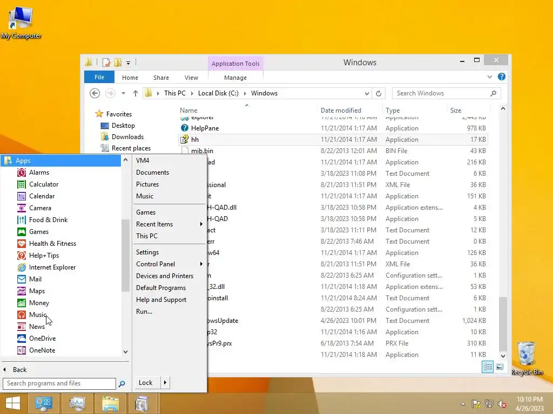Expand the Control Panel submenu
This screenshot has height=414, width=553.
[201, 264]
